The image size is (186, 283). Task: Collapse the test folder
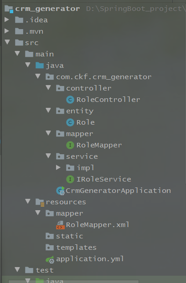coord(17,269)
